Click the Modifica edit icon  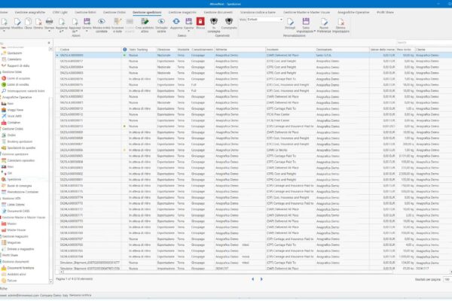(x=17, y=22)
